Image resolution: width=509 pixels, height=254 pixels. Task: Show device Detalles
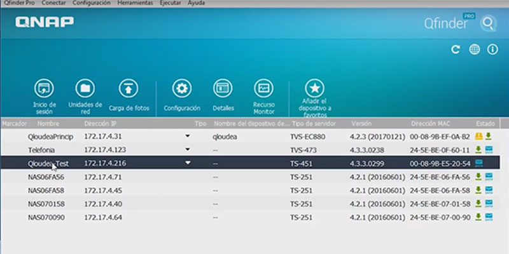(x=223, y=88)
